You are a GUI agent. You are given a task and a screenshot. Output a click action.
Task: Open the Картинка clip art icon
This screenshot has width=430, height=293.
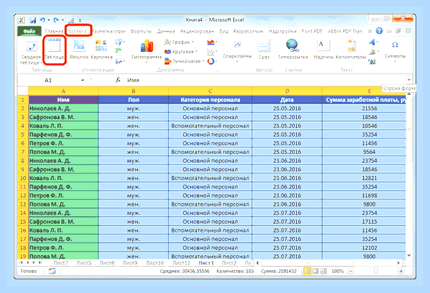pyautogui.click(x=101, y=49)
